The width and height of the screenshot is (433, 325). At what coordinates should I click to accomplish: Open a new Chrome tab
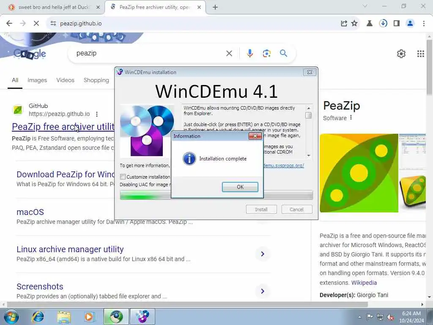[x=215, y=8]
